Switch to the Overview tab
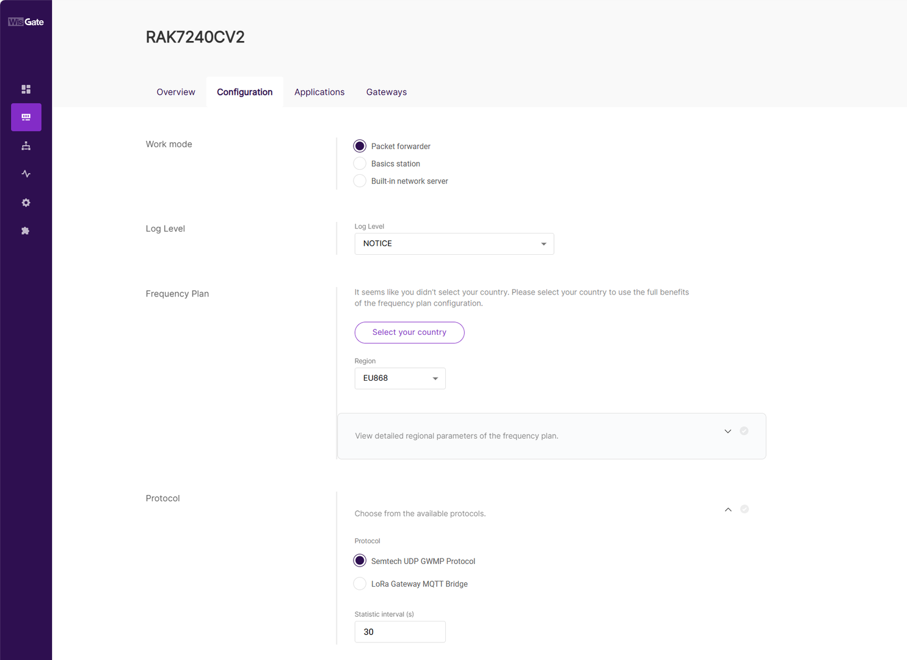 pos(176,92)
